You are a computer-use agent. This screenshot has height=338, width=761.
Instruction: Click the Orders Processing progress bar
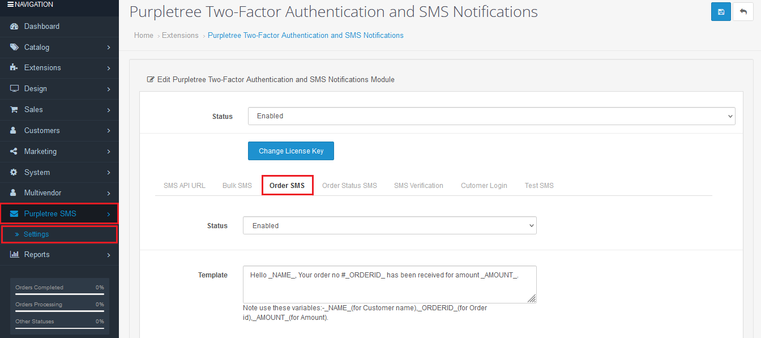point(59,311)
